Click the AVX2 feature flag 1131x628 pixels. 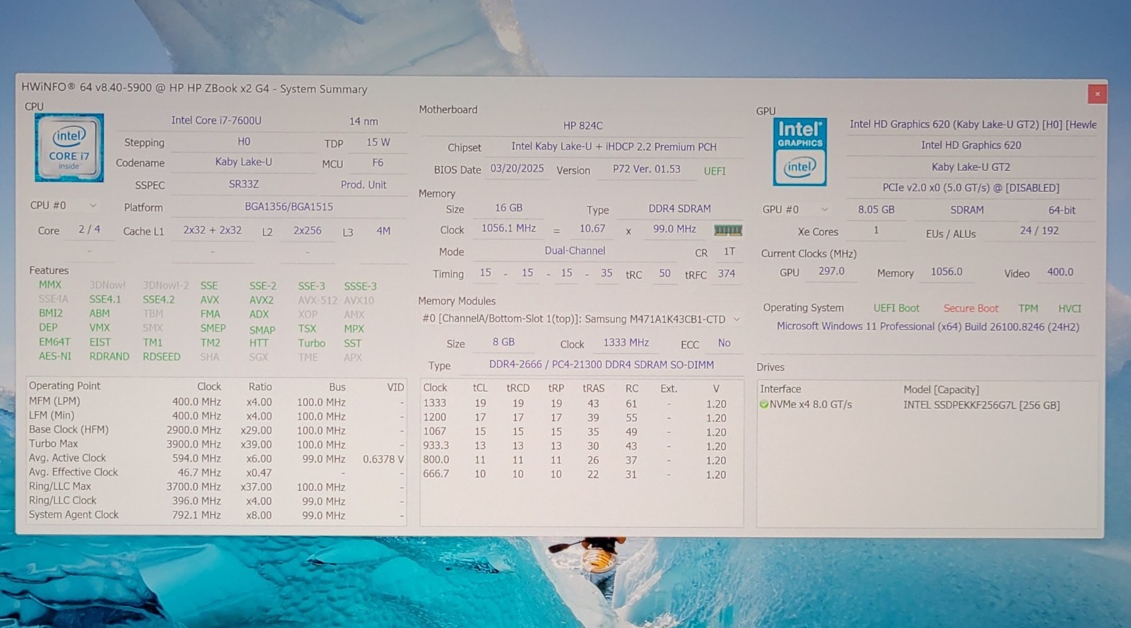pyautogui.click(x=261, y=300)
